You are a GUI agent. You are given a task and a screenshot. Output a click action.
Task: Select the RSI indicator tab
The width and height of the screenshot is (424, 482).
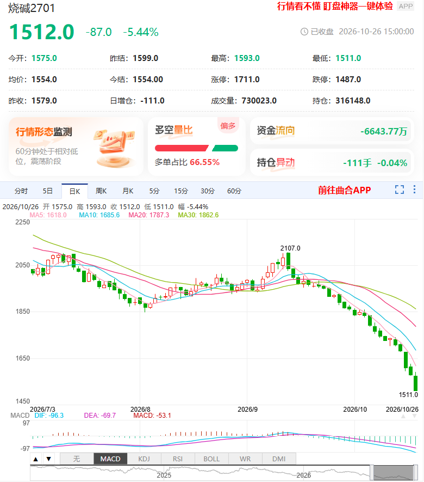[x=178, y=459]
